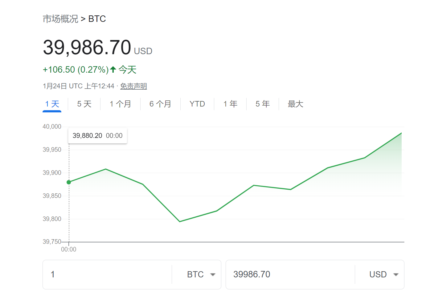Screen dimensions: 430x294
Task: Navigate back via the 市场概况 breadcrumb
Action: 60,19
